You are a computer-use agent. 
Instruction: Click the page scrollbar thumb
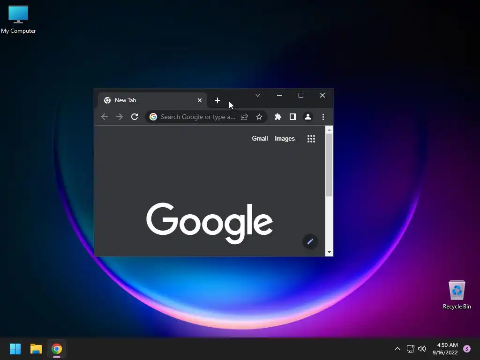pyautogui.click(x=329, y=165)
